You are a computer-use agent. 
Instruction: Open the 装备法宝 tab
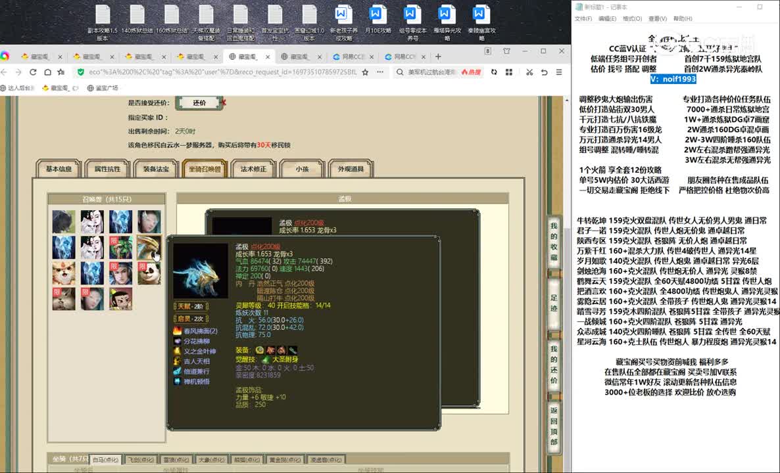(x=157, y=169)
